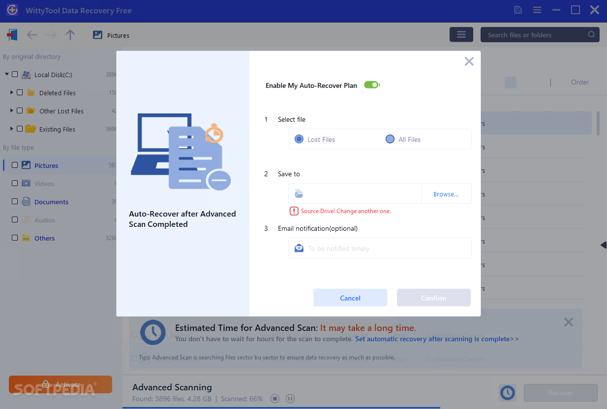Click the Existing Files folder icon
The width and height of the screenshot is (607, 409).
coord(31,129)
